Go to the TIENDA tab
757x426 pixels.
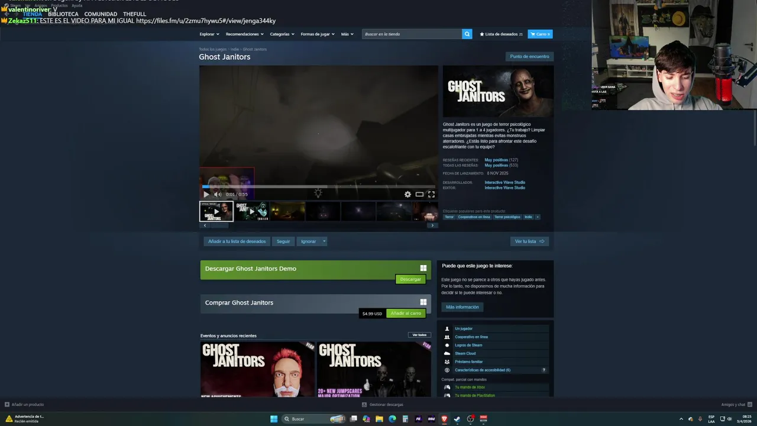point(33,14)
